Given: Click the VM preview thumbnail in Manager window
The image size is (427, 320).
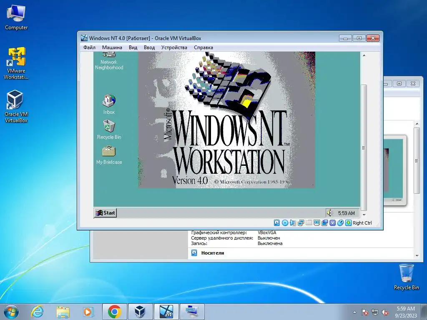Looking at the screenshot, I should (x=394, y=170).
